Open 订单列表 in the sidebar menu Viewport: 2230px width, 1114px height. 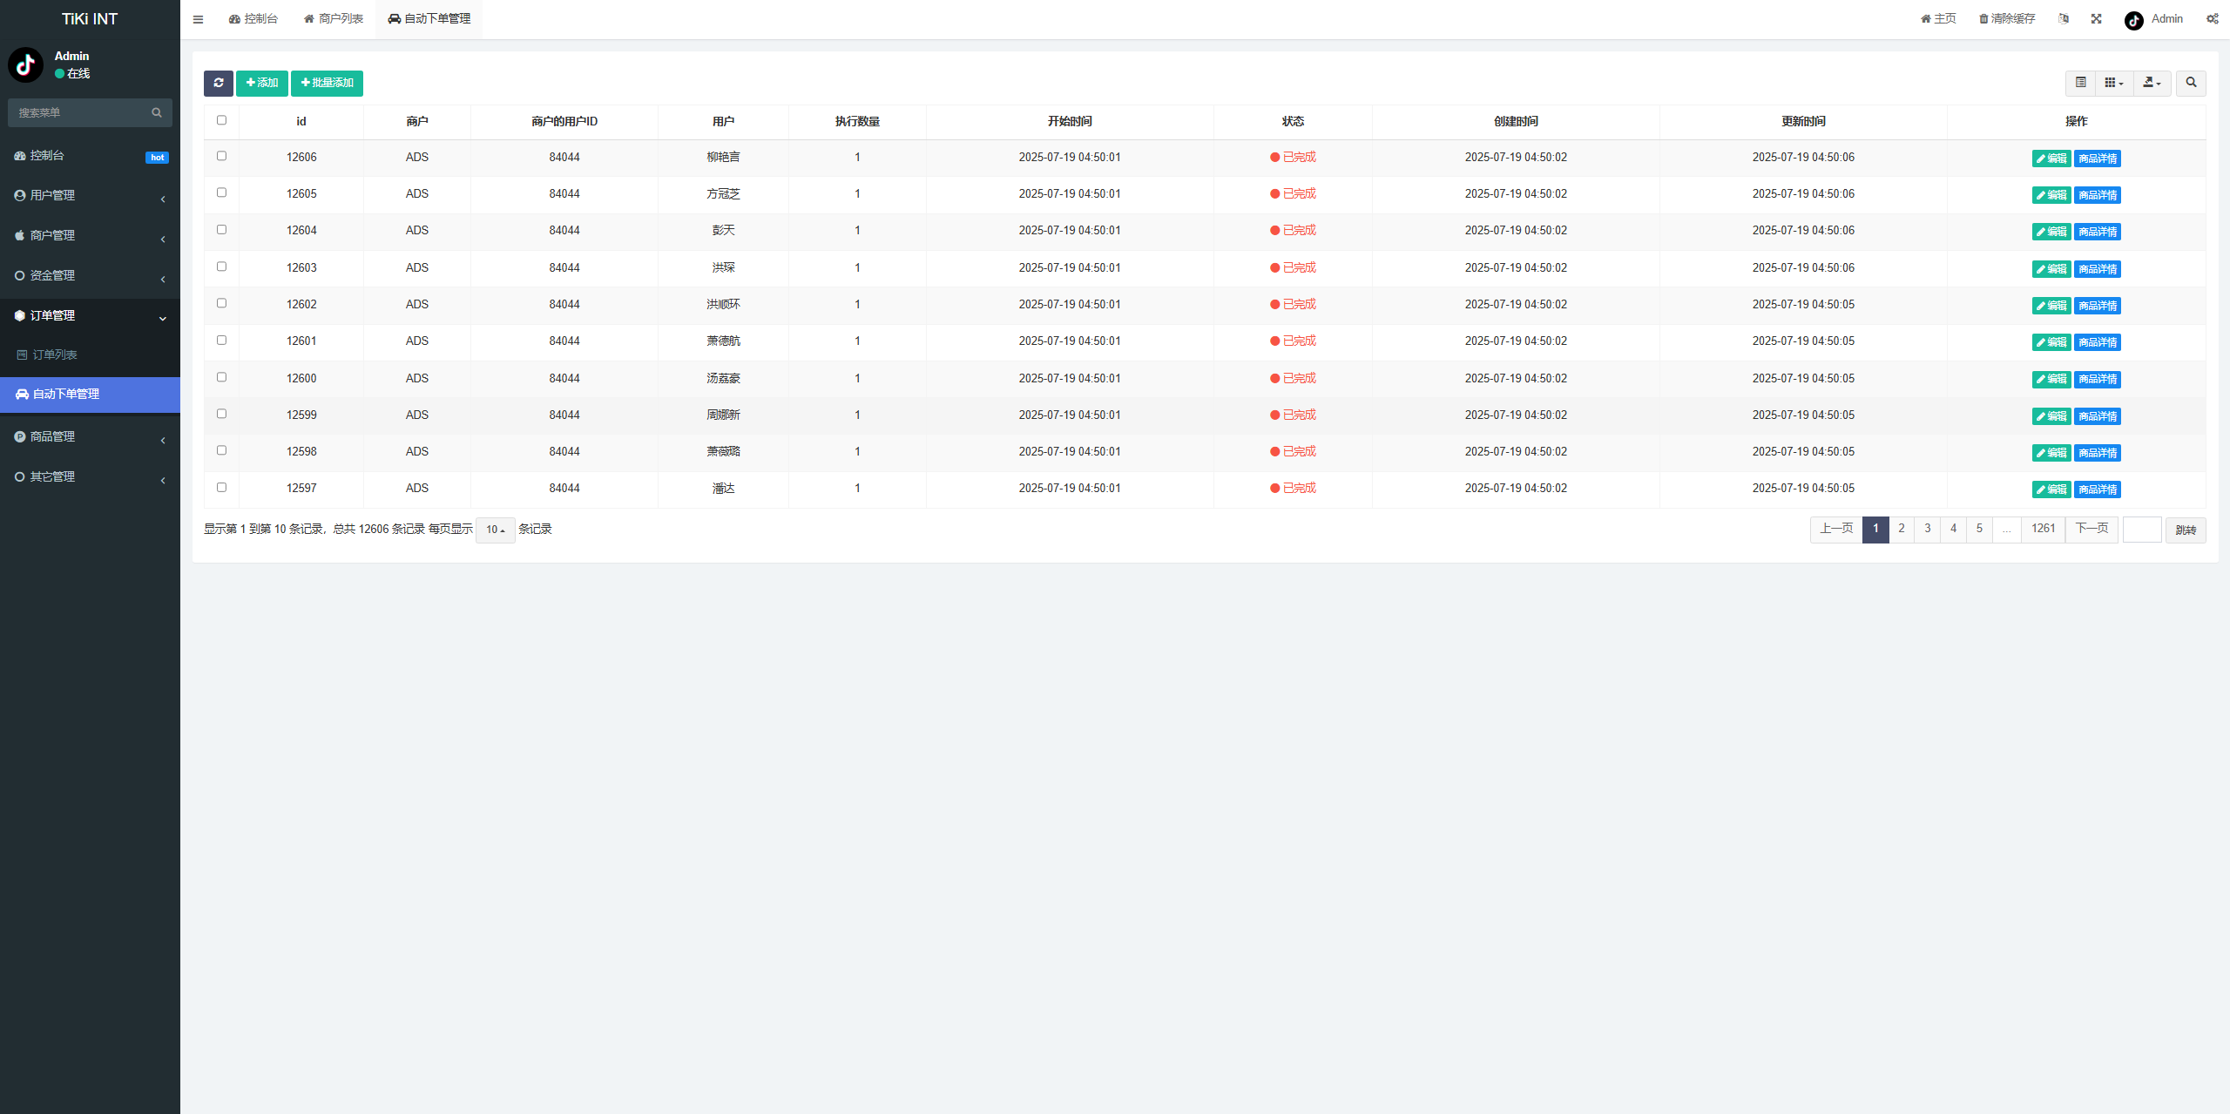coord(54,354)
